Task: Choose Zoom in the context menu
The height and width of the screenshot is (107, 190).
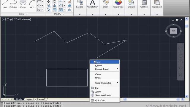Action: coord(104,92)
